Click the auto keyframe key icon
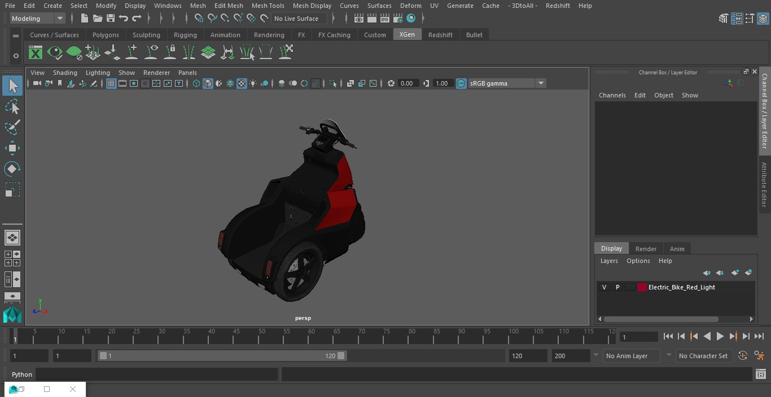 [x=743, y=356]
